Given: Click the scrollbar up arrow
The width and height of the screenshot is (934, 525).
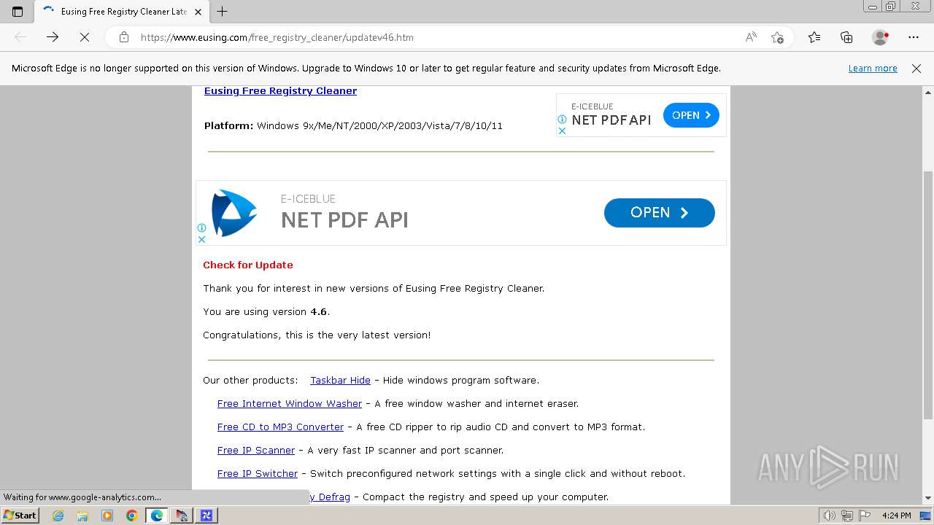Looking at the screenshot, I should point(928,93).
